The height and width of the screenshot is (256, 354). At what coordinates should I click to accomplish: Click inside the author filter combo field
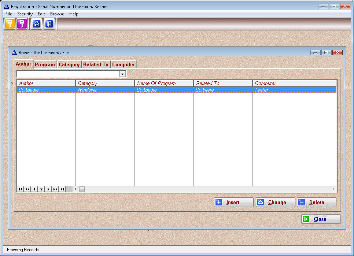click(x=68, y=74)
